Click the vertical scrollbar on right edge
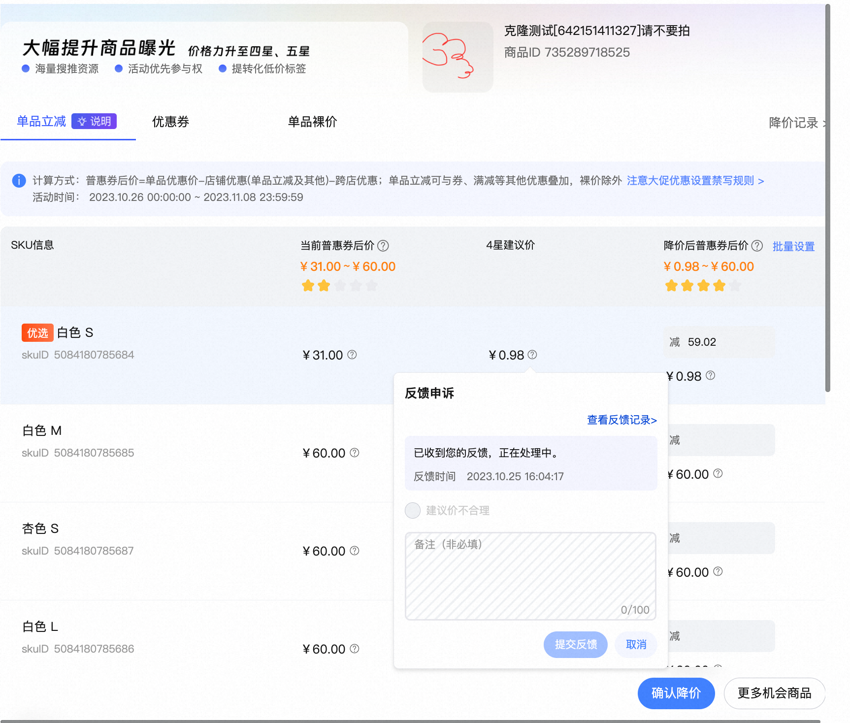The image size is (850, 723). tap(828, 198)
